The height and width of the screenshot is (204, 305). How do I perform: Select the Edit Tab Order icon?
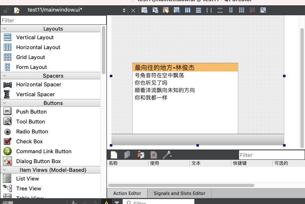click(177, 10)
